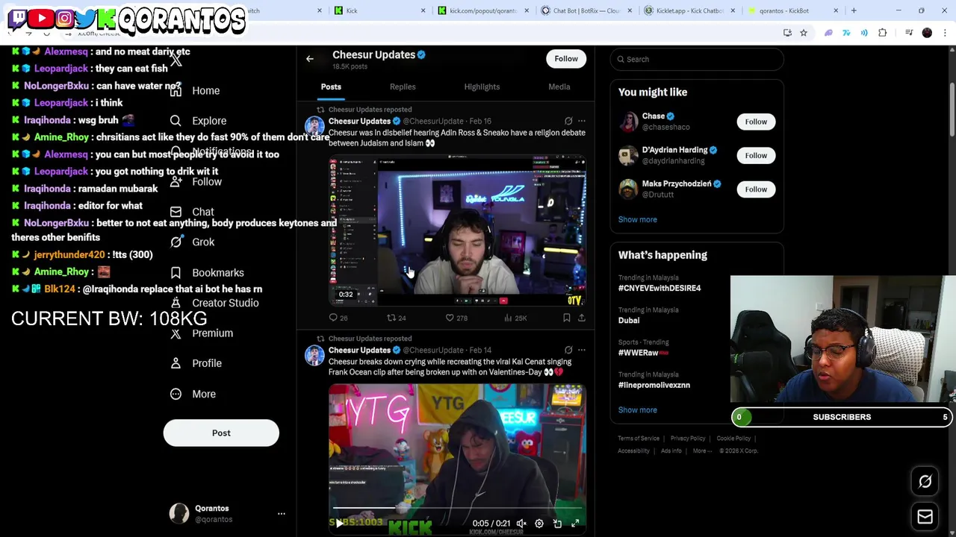956x537 pixels.
Task: Open the Adin Ross debate video thumbnail
Action: [457, 231]
